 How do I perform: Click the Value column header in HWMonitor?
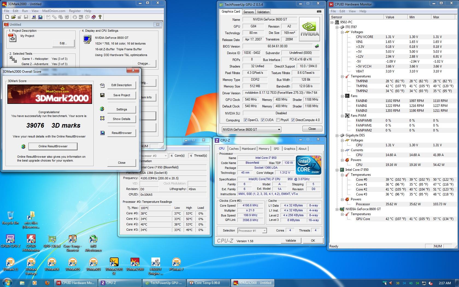(395, 17)
